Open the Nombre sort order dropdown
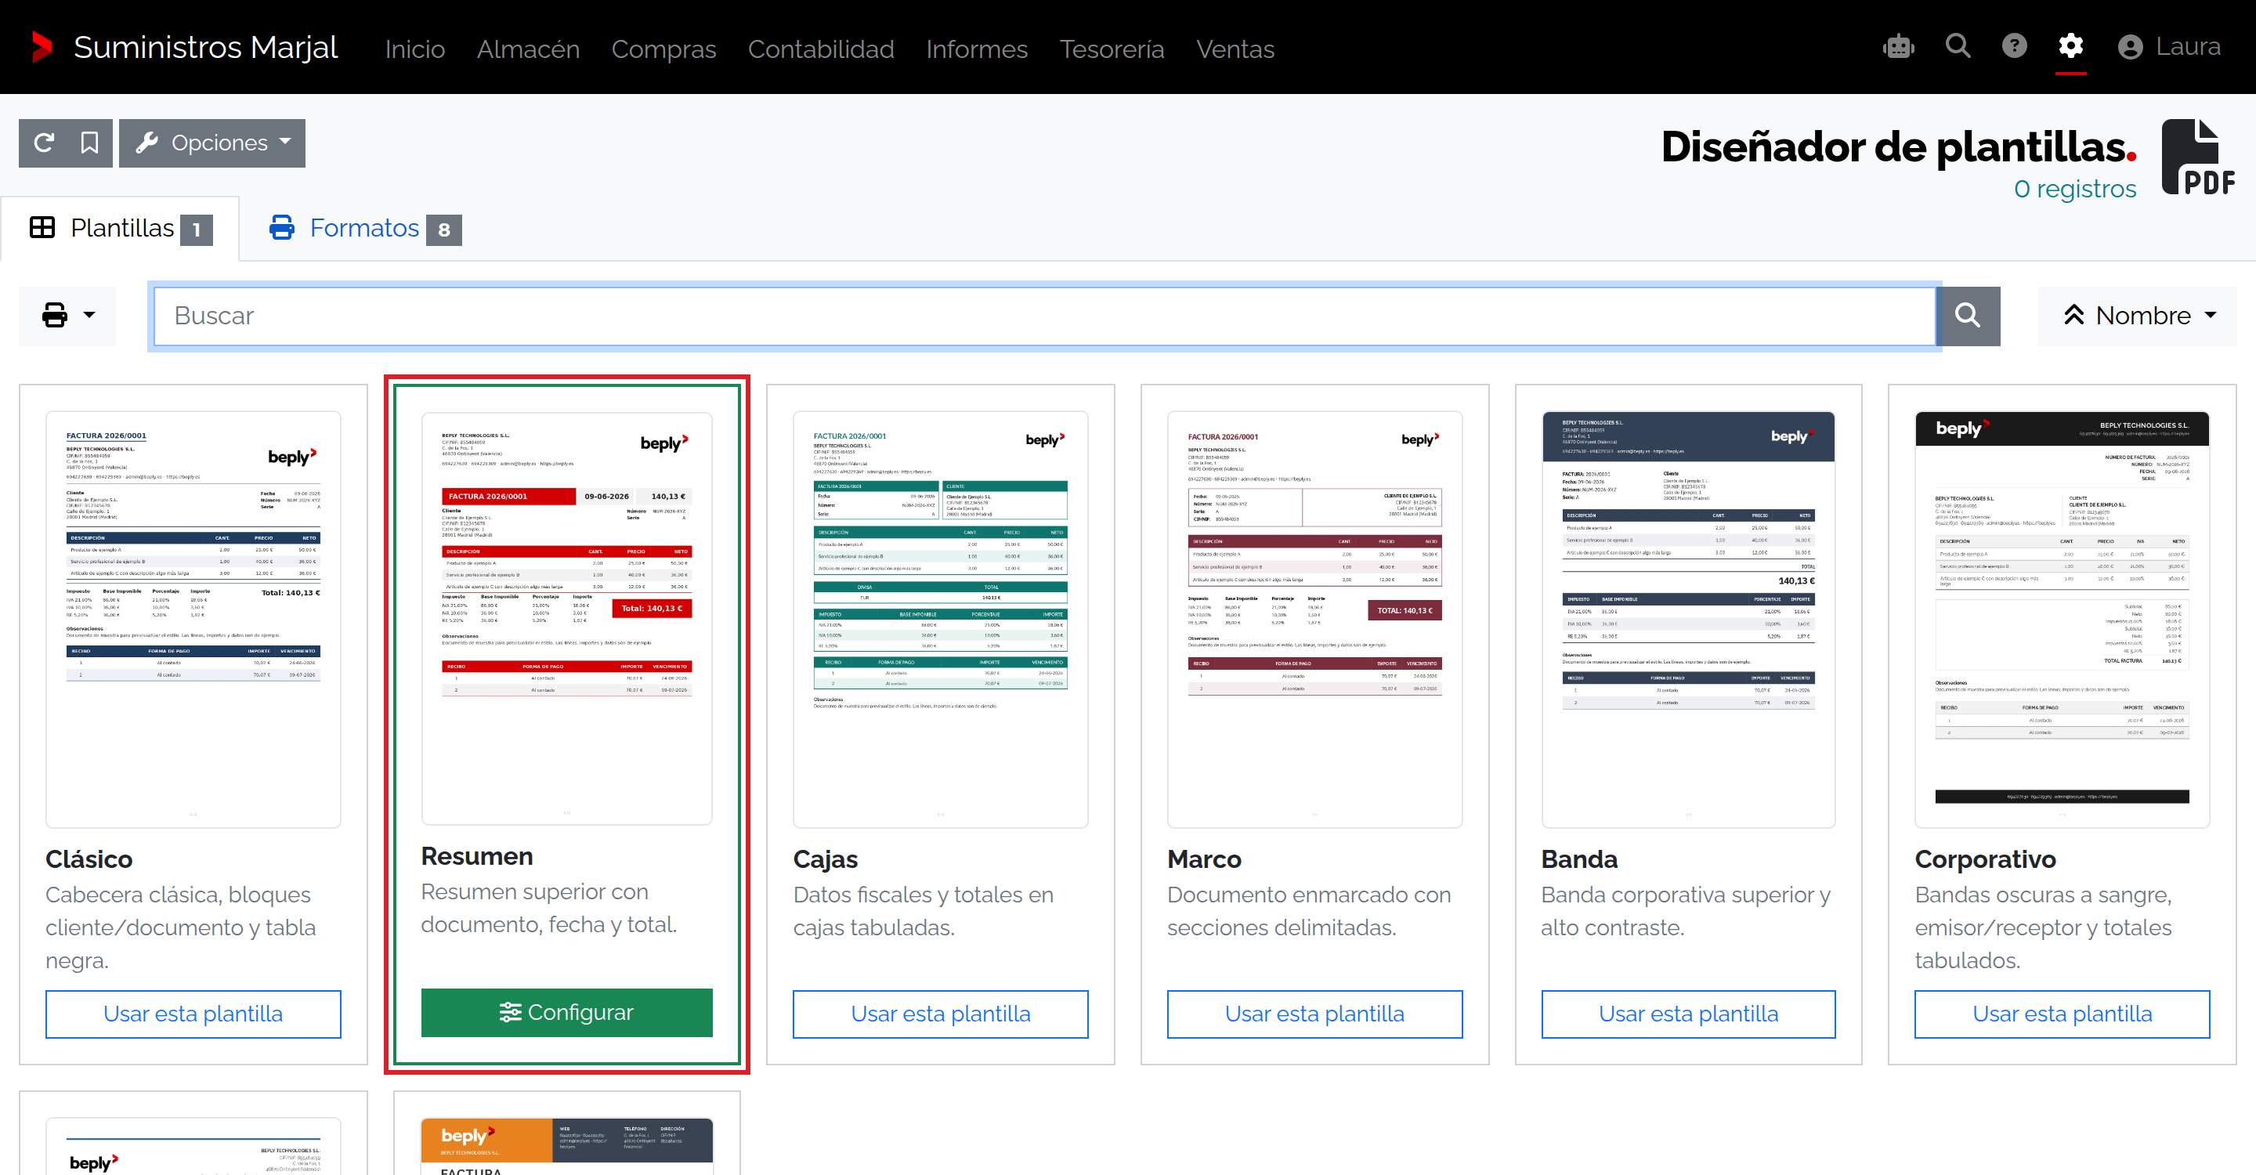 click(2137, 315)
